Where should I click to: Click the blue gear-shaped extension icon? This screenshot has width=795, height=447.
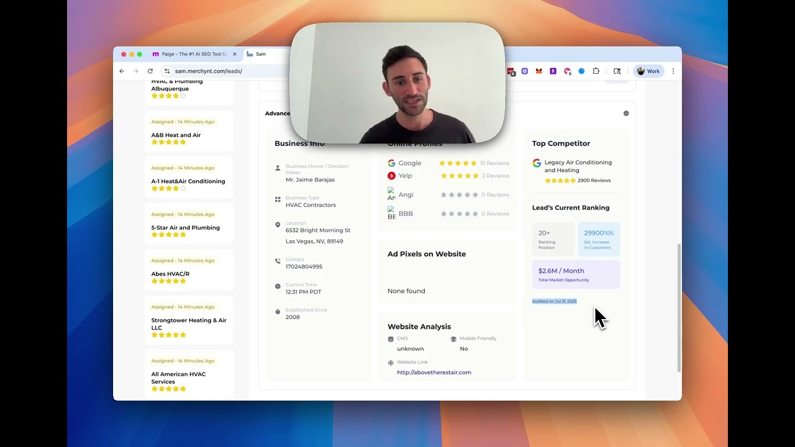tap(581, 71)
